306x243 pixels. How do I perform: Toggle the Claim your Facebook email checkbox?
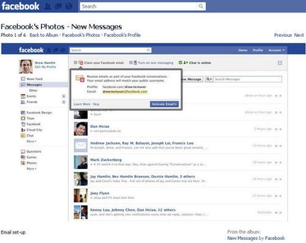click(75, 62)
